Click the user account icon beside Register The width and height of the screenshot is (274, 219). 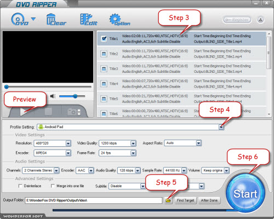click(260, 20)
